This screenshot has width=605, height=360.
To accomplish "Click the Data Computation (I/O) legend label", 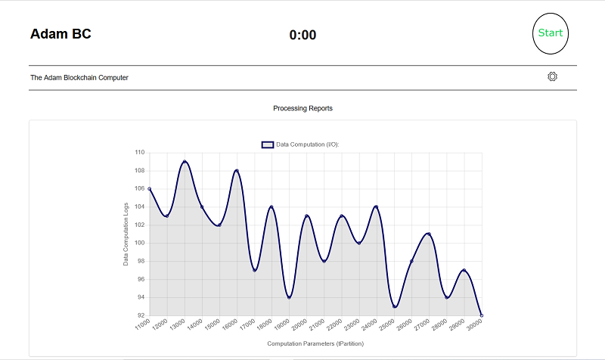I will point(308,144).
